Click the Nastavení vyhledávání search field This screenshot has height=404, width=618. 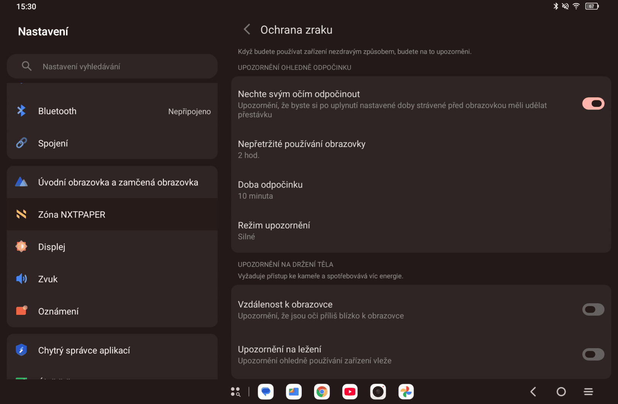click(x=112, y=66)
